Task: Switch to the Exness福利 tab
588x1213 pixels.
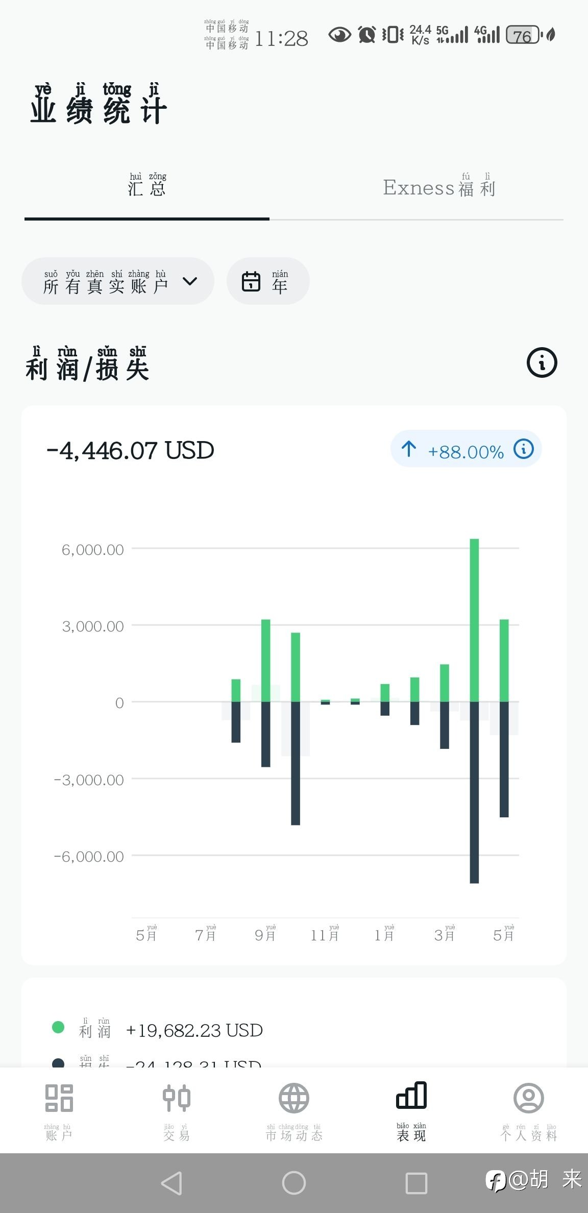Action: coord(439,188)
